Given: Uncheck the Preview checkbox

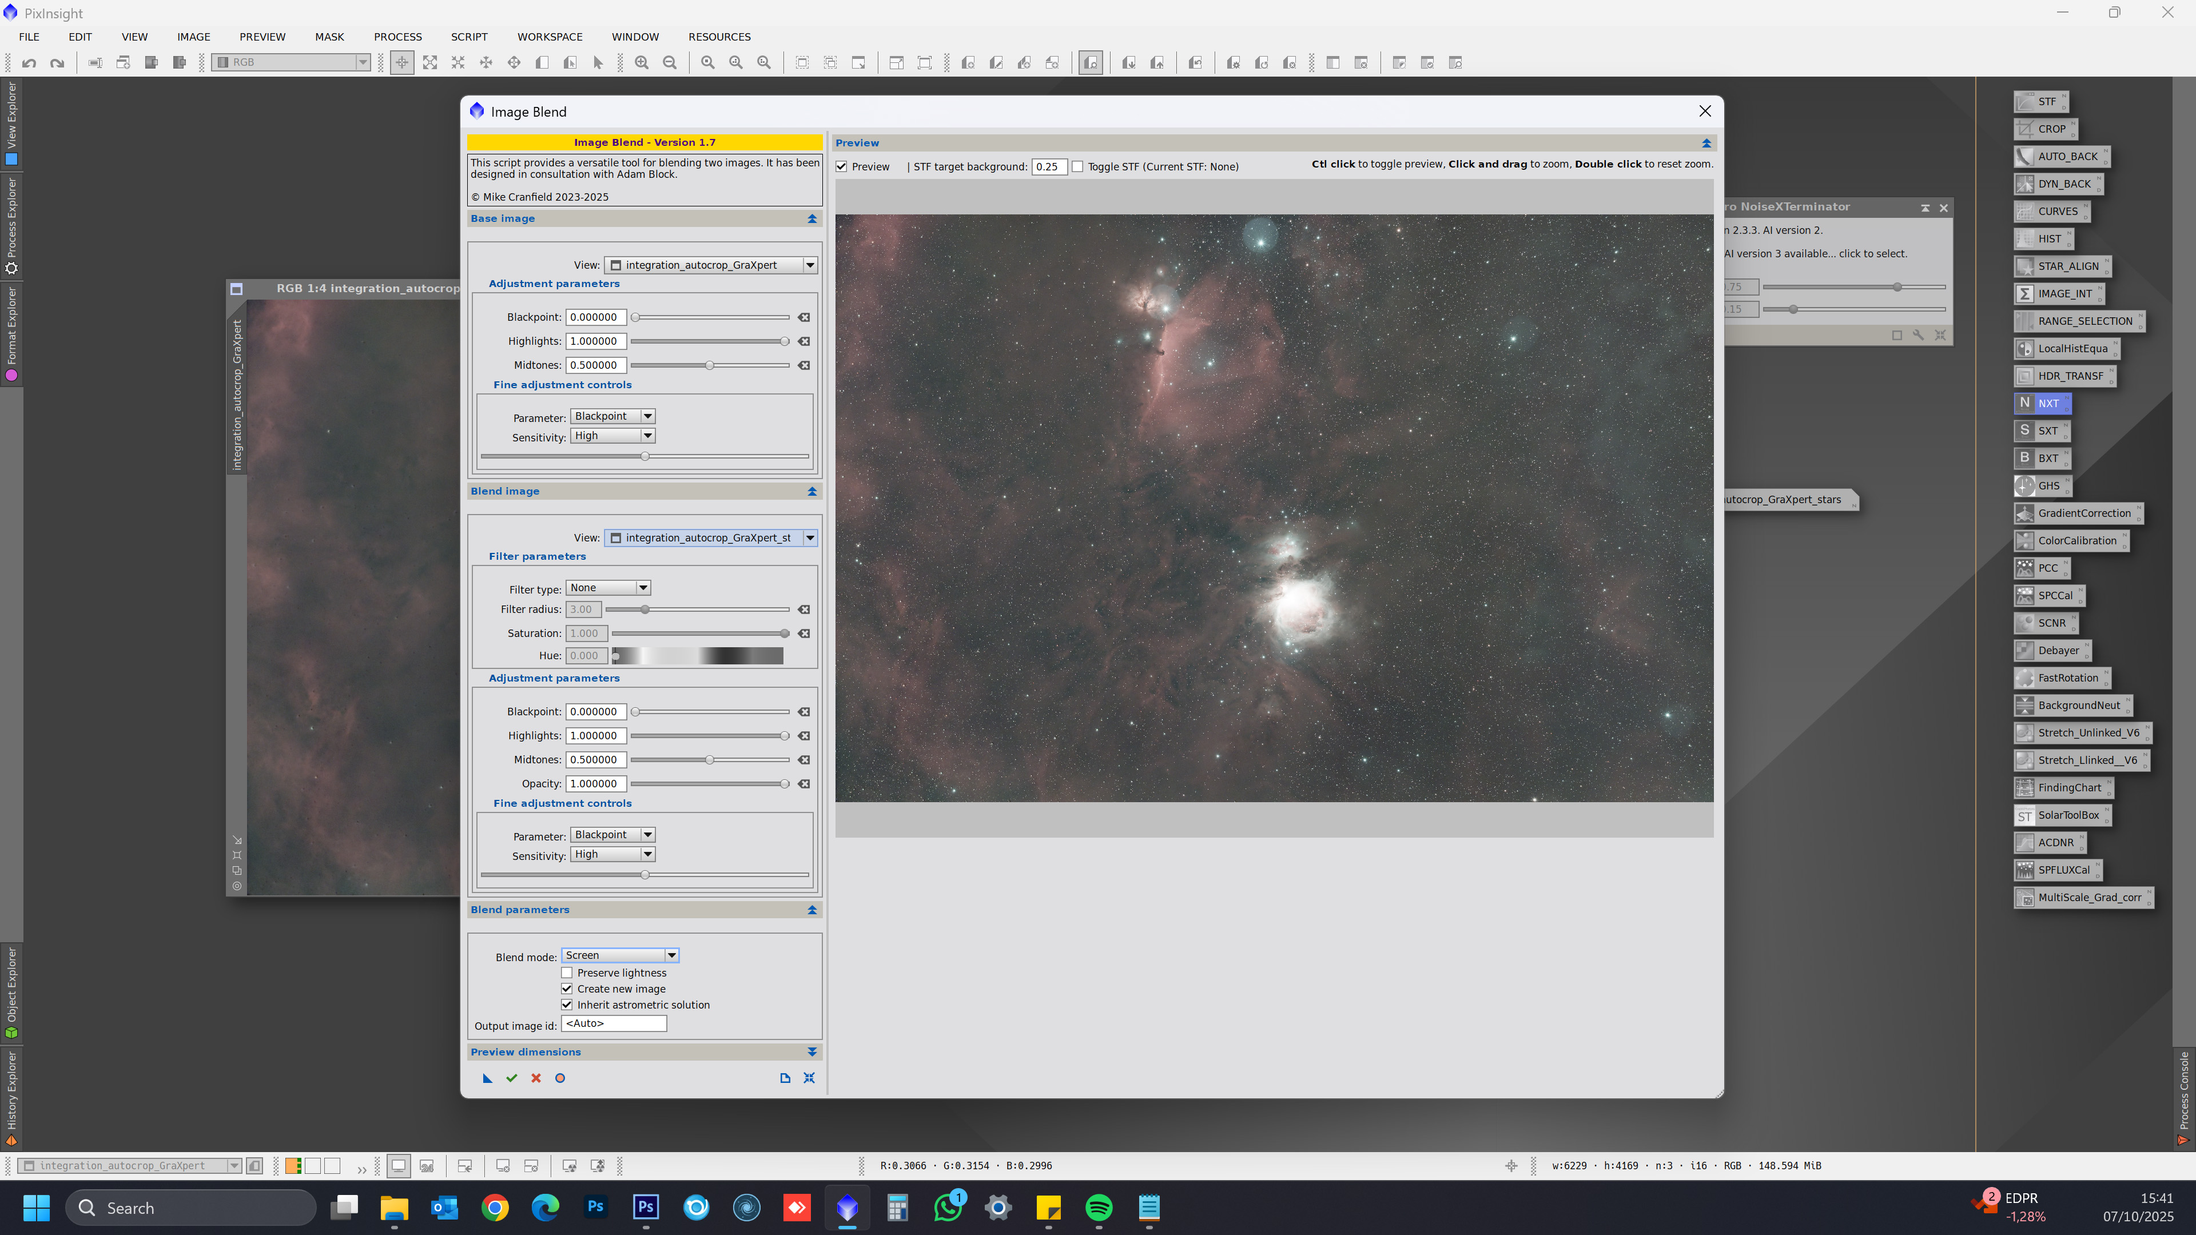Looking at the screenshot, I should click(842, 166).
